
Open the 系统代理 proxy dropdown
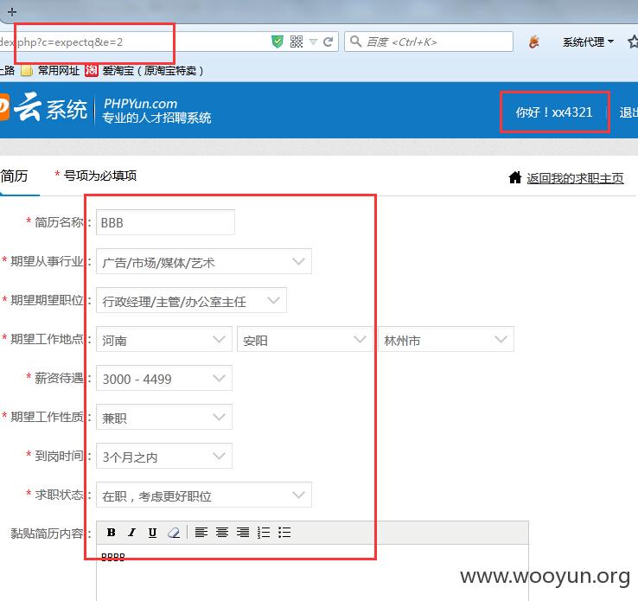[x=588, y=42]
